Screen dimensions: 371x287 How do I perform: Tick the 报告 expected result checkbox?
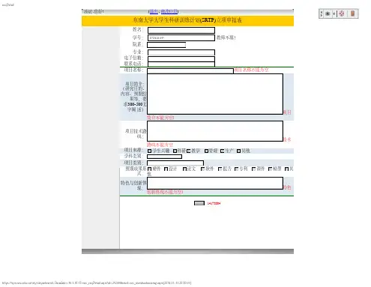220,169
